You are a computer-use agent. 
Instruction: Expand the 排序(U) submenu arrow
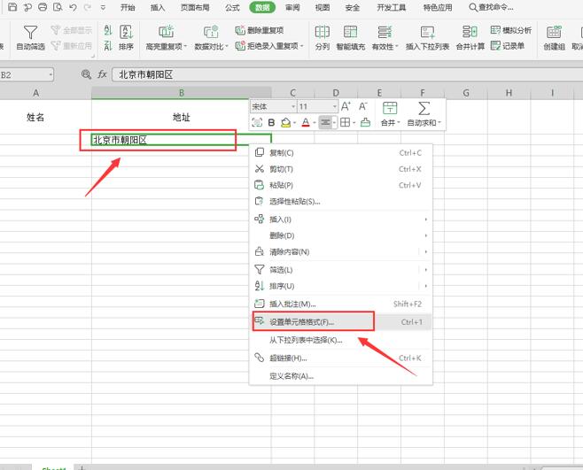(425, 286)
